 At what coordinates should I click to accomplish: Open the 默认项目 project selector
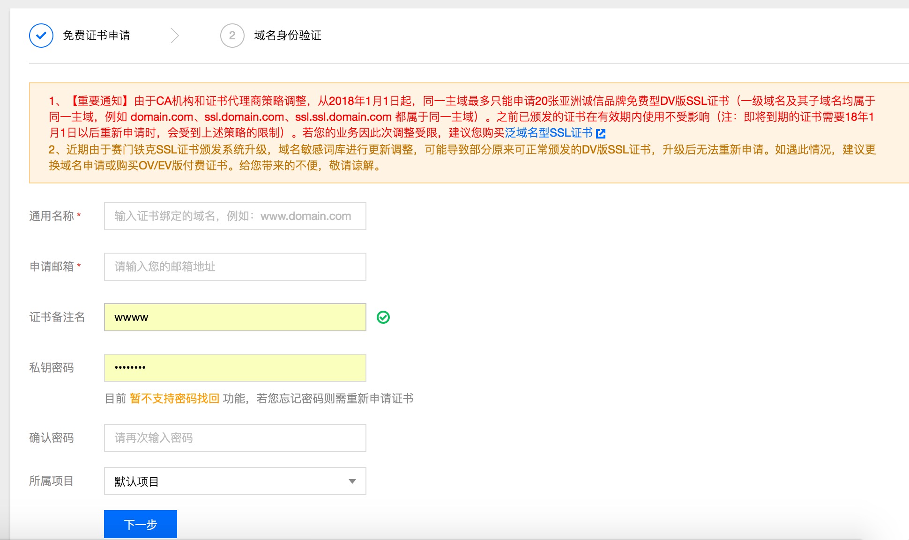tap(225, 481)
